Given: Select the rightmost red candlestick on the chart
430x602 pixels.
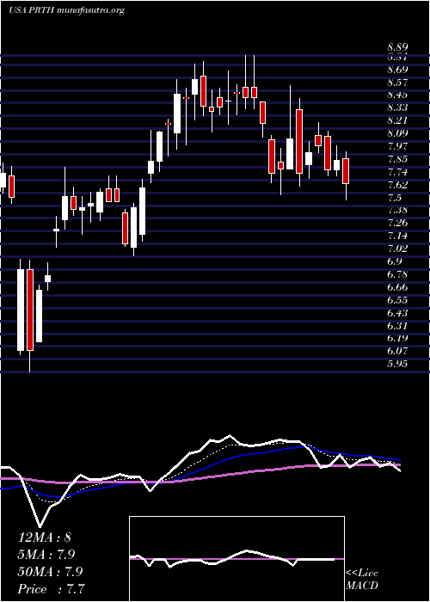Looking at the screenshot, I should click(347, 171).
